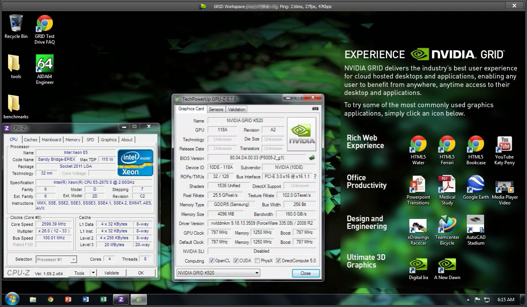Toggle the PhysX checkbox
This screenshot has width=527, height=307.
[x=257, y=261]
